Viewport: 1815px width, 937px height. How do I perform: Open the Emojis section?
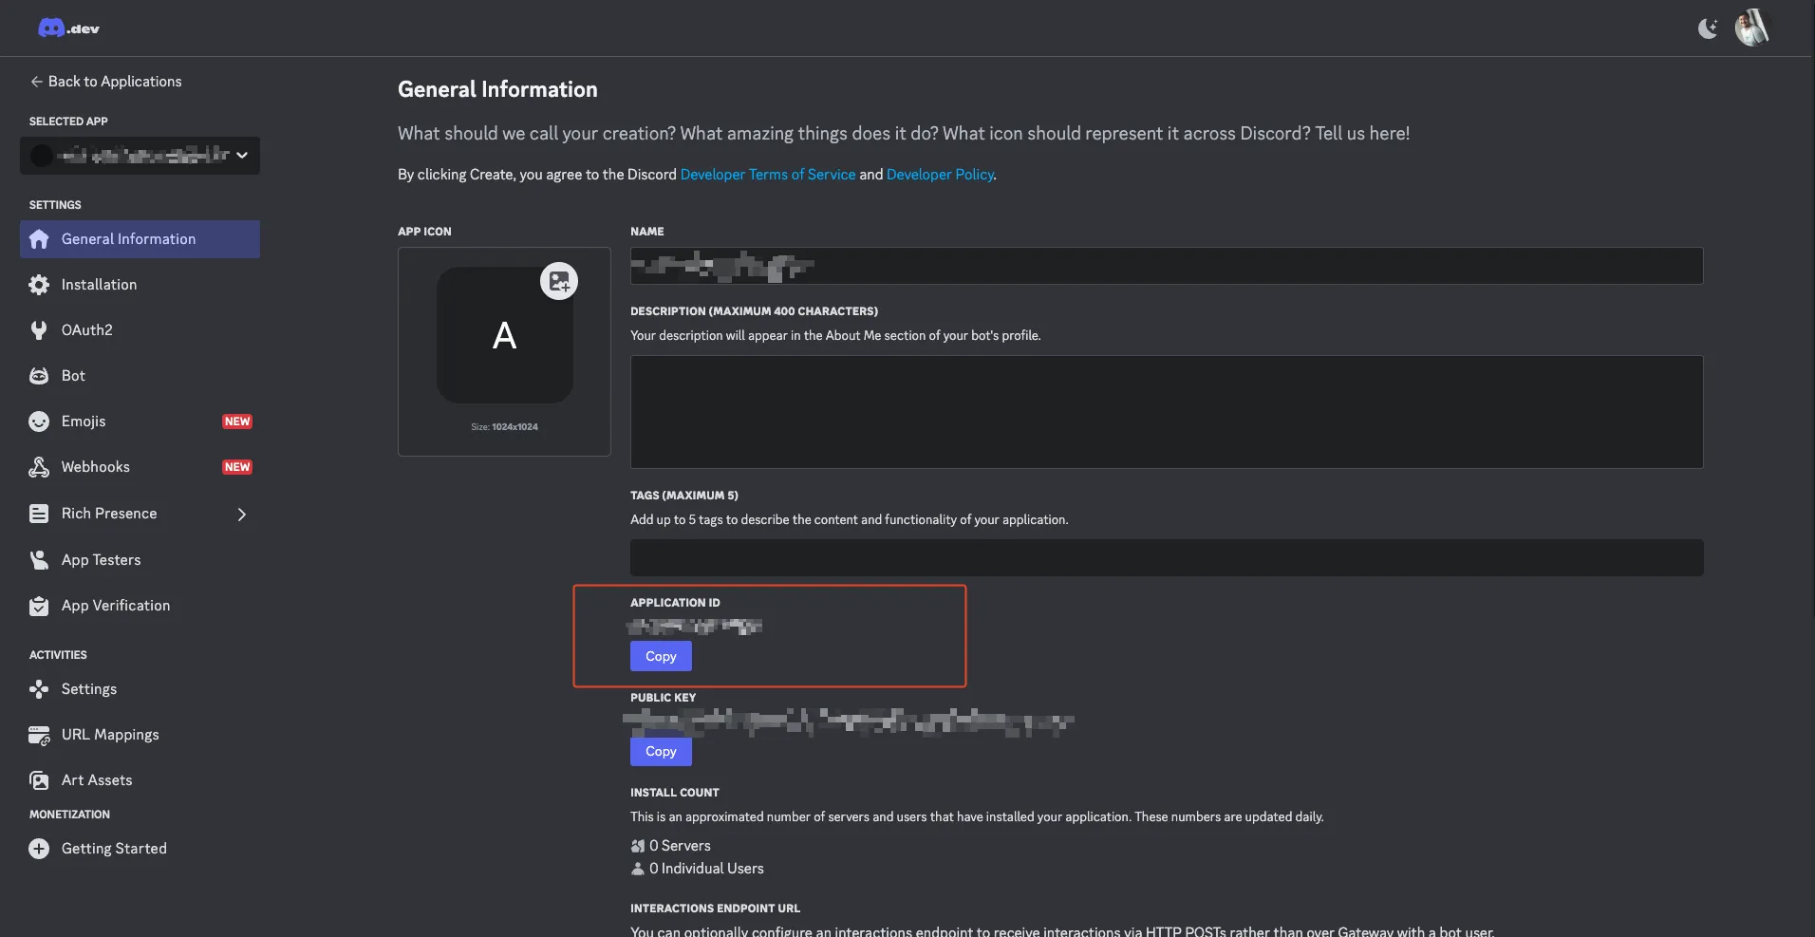(84, 422)
